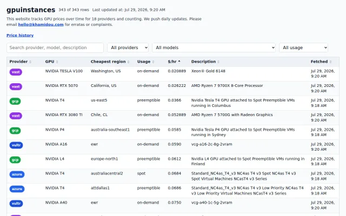
Task: Click AMD Ryzen 7 9700X description
Action: coord(227,85)
